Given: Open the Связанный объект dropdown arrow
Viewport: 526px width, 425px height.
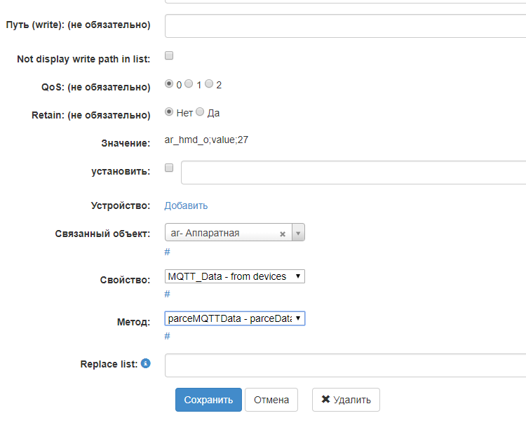Looking at the screenshot, I should tap(298, 232).
